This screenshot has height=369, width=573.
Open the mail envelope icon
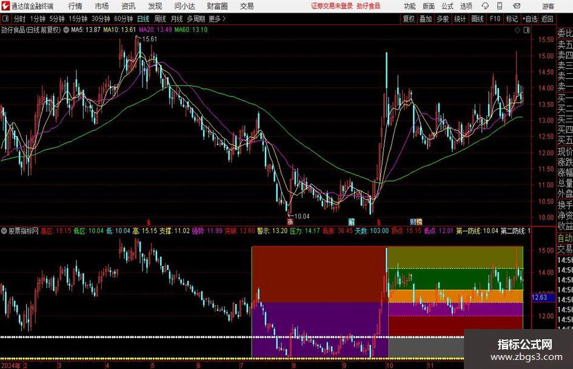tap(517, 6)
